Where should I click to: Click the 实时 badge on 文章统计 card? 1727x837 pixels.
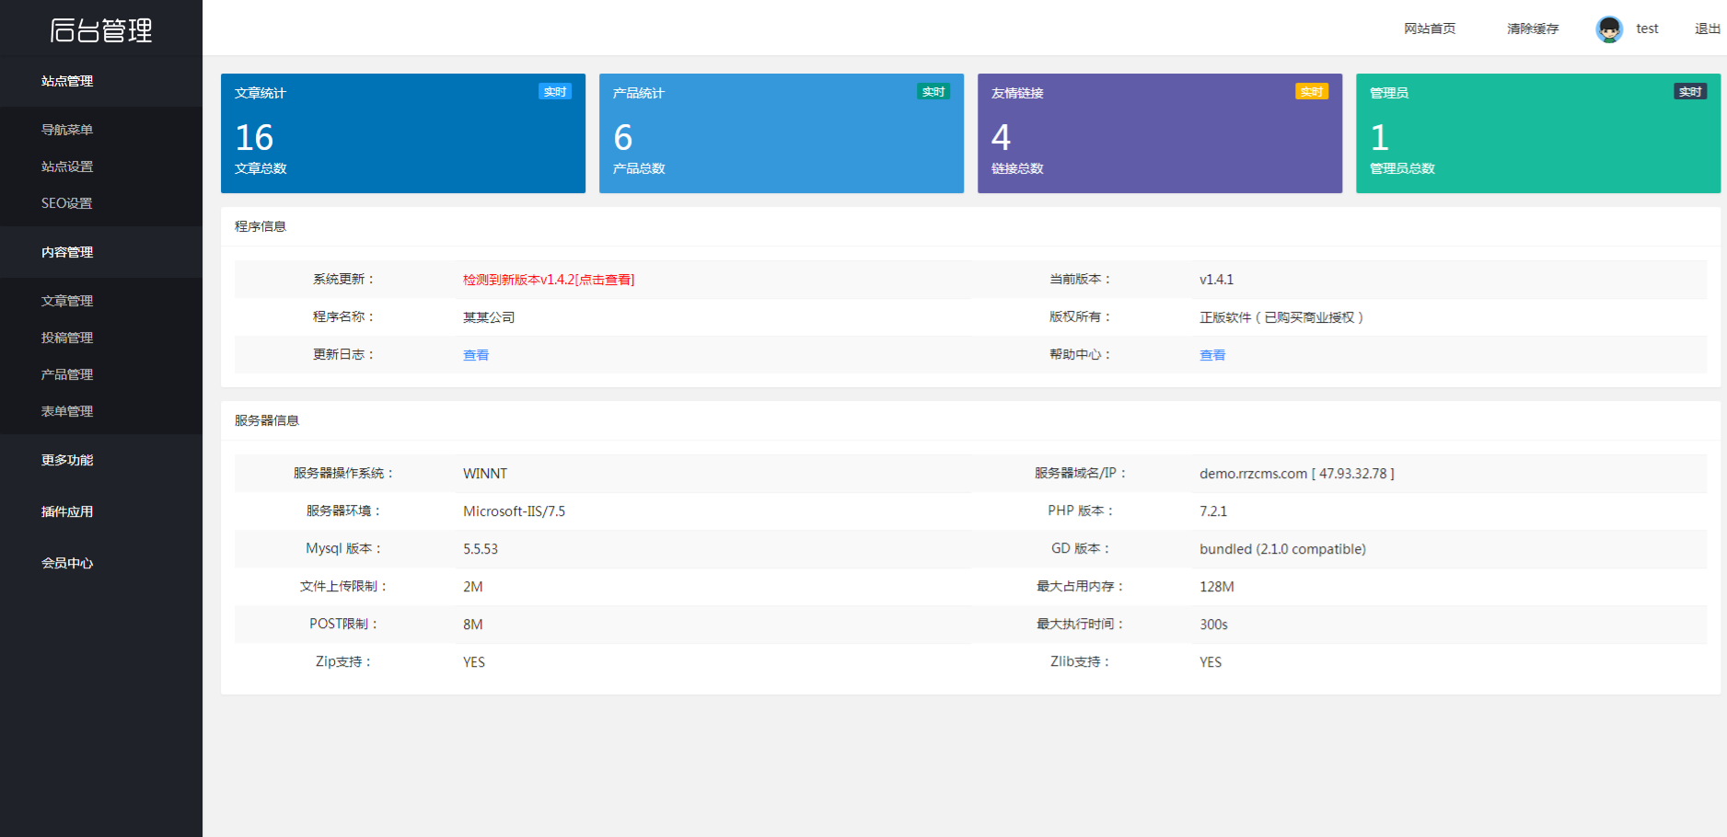[x=554, y=91]
